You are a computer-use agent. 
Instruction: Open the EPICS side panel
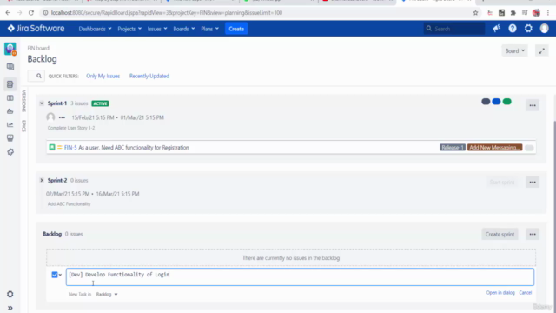pos(23,126)
